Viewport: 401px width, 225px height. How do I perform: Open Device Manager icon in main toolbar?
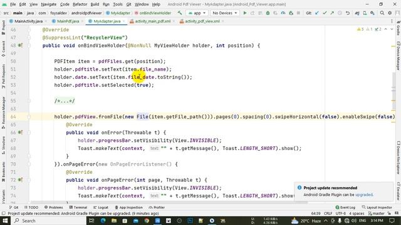tap(365, 12)
